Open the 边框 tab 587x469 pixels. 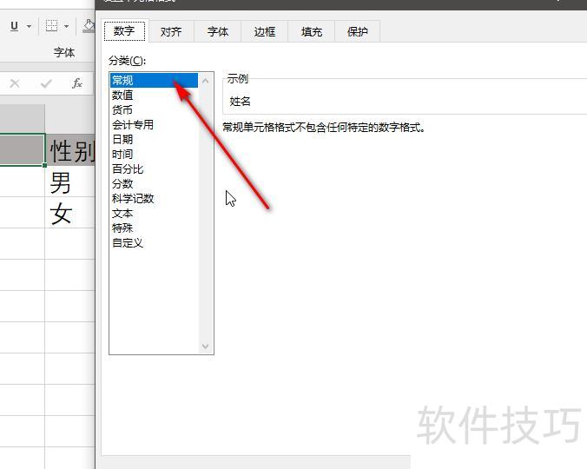point(265,32)
